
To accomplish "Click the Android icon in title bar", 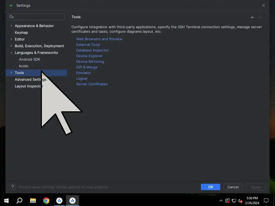I will point(11,5).
